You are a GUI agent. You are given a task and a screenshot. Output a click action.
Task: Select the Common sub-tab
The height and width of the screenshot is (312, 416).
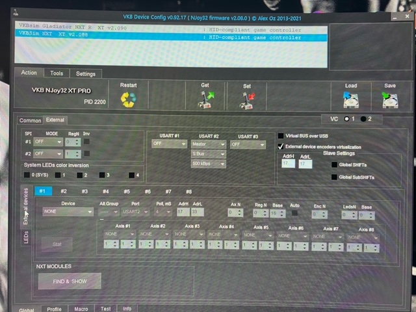click(30, 120)
